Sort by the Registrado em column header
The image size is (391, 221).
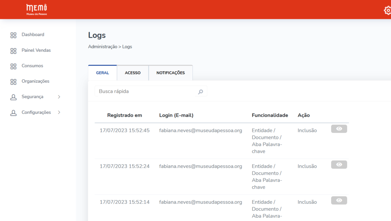(124, 115)
